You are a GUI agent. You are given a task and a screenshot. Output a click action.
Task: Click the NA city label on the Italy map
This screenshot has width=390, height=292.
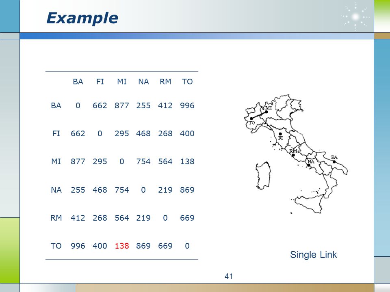point(311,162)
